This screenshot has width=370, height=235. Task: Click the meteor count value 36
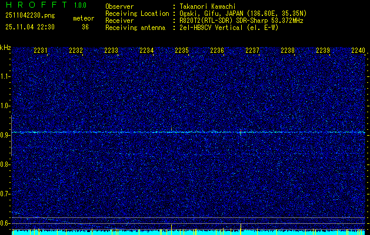click(85, 27)
